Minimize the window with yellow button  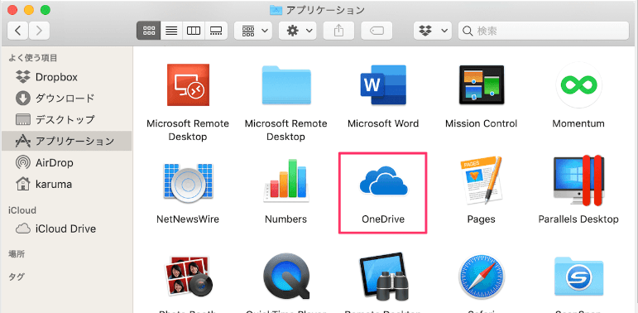(29, 10)
